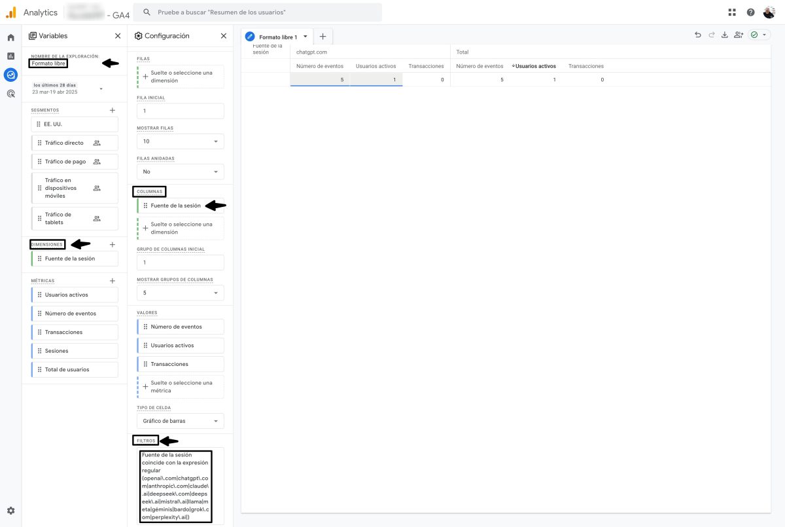The width and height of the screenshot is (785, 527).
Task: Open audience icon on Tráfico directo segment
Action: tap(97, 143)
